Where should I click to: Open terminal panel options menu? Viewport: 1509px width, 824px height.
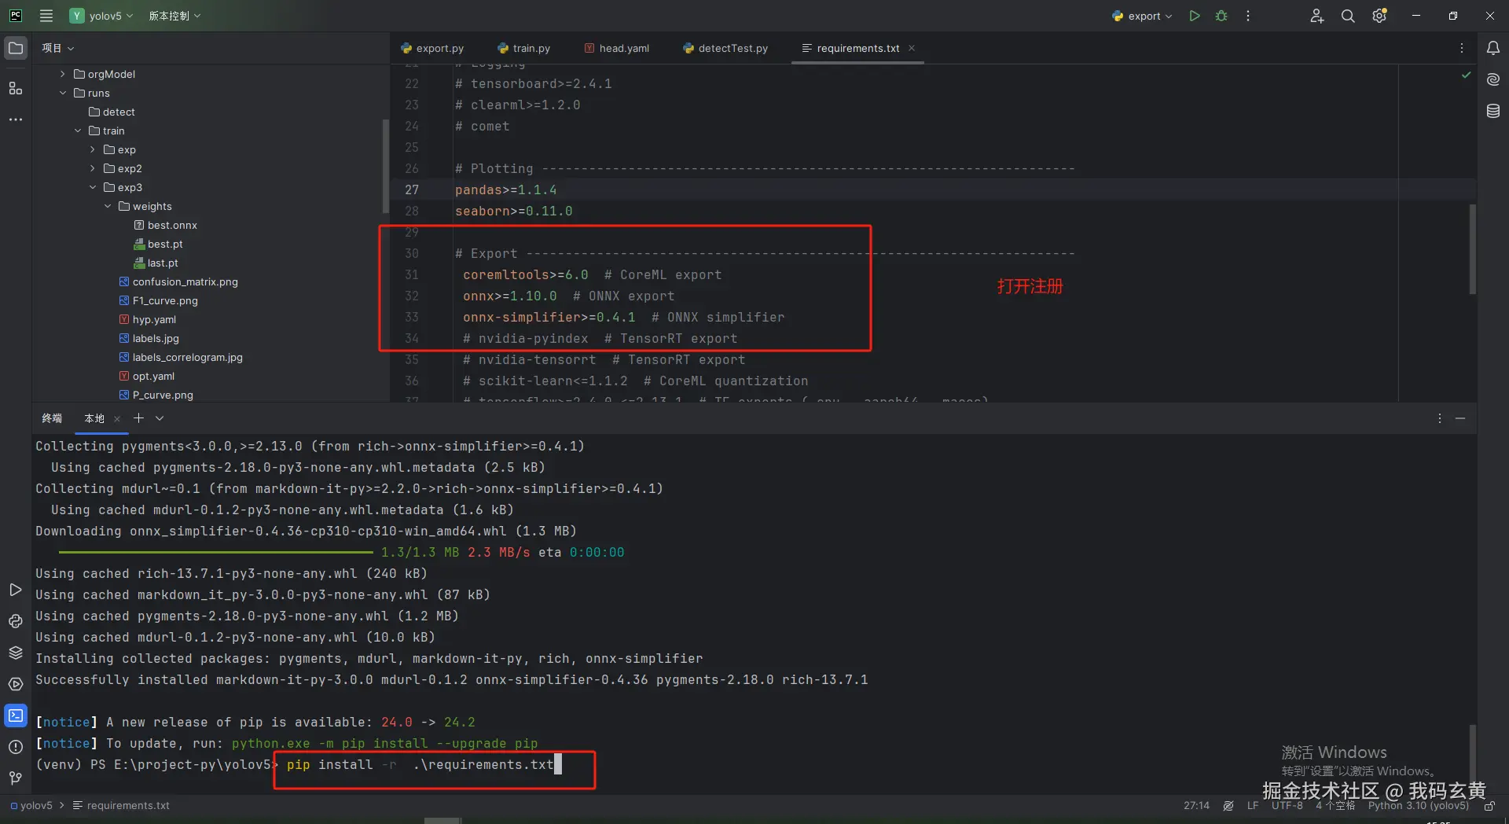click(x=1440, y=418)
